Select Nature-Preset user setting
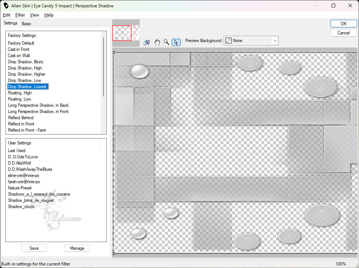 point(20,188)
